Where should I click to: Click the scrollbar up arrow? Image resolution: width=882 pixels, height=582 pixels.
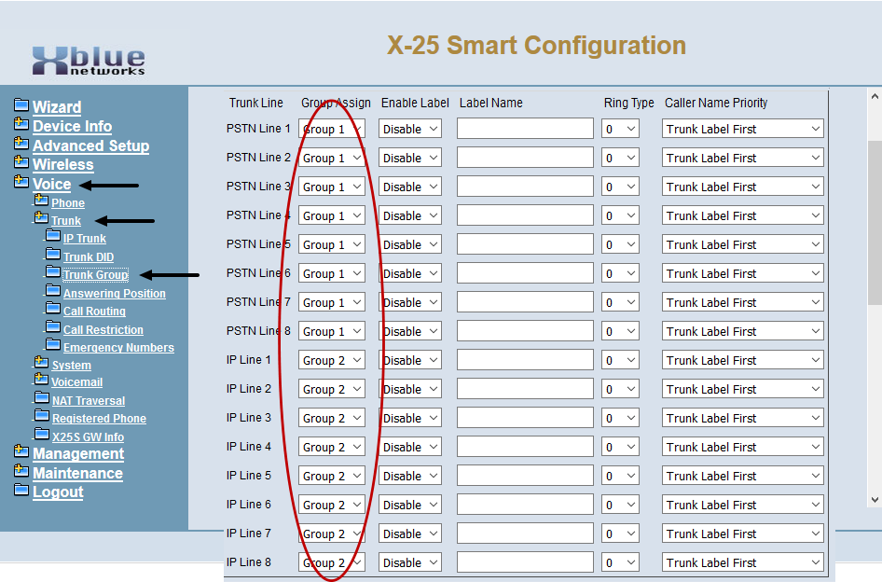coord(875,96)
